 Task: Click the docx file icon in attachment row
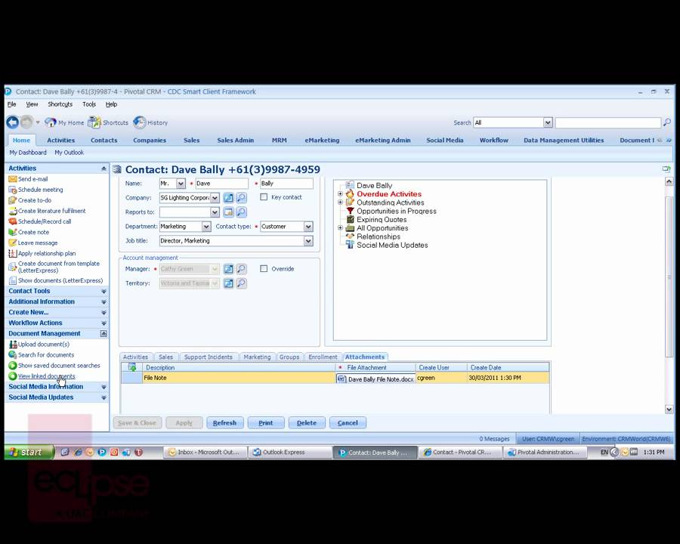coord(342,379)
